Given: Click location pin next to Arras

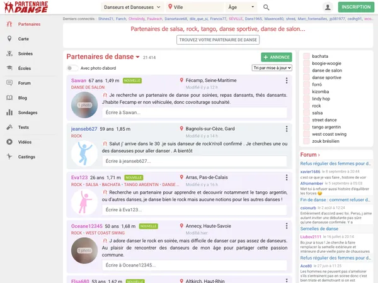Looking at the screenshot, I should [x=181, y=177].
